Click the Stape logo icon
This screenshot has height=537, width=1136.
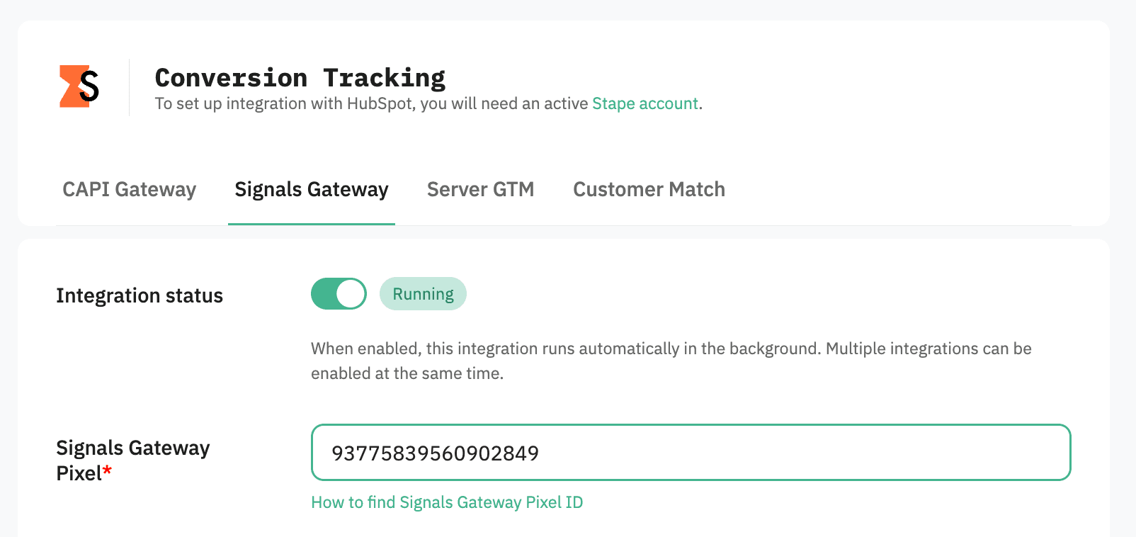click(x=79, y=86)
